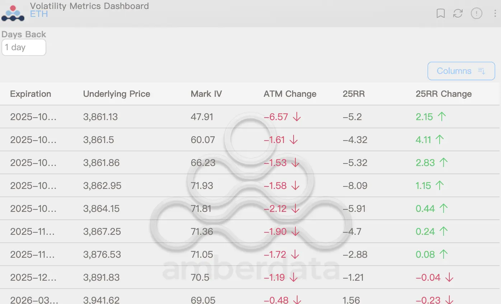Sort by Underlying Price column header
Viewport: 501px width, 304px height.
[117, 94]
